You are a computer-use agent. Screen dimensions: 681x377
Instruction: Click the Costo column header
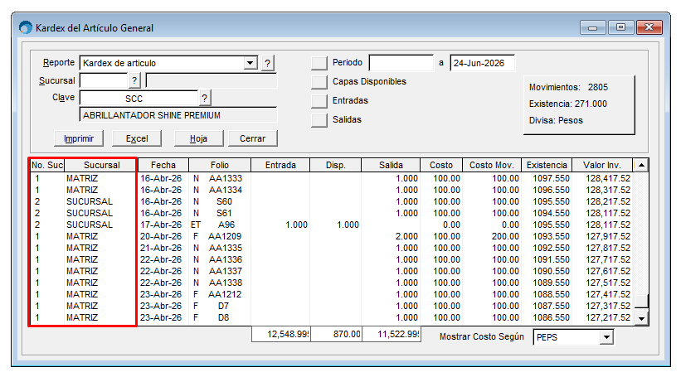[x=441, y=165]
